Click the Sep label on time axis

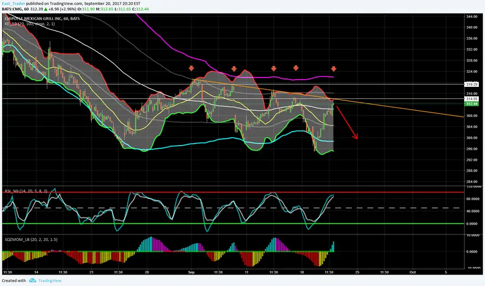191,272
